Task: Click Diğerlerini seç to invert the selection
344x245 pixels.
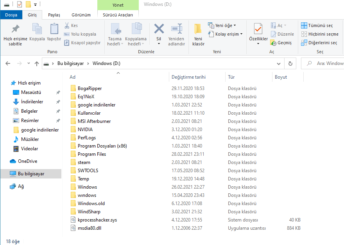Action: click(319, 43)
